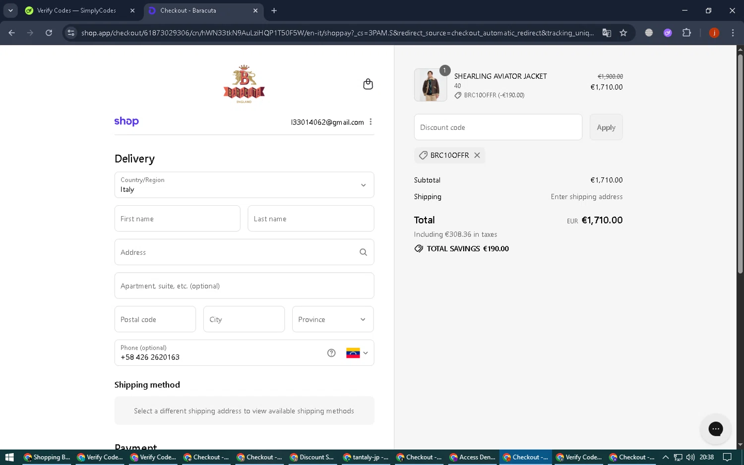Click the l33014062@gmail.com email text
Image resolution: width=744 pixels, height=465 pixels.
(327, 122)
